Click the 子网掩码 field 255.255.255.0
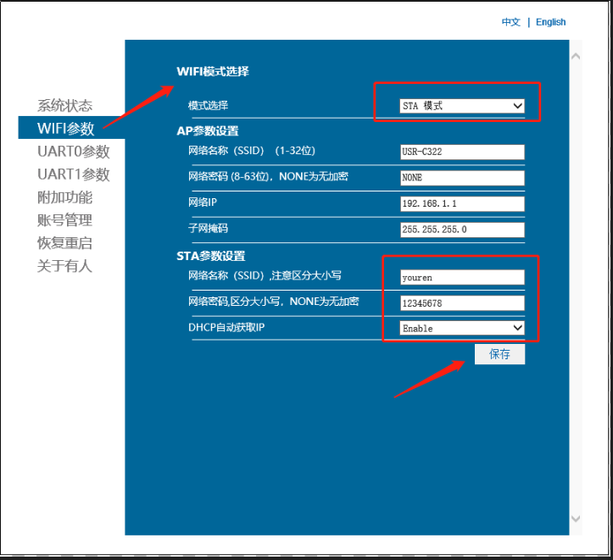Image resolution: width=613 pixels, height=560 pixels. coord(462,230)
